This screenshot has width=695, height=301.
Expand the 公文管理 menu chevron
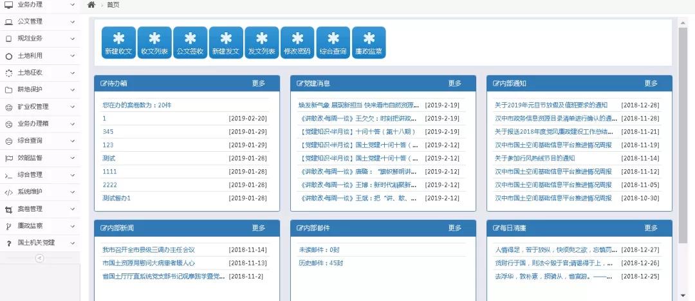72,22
